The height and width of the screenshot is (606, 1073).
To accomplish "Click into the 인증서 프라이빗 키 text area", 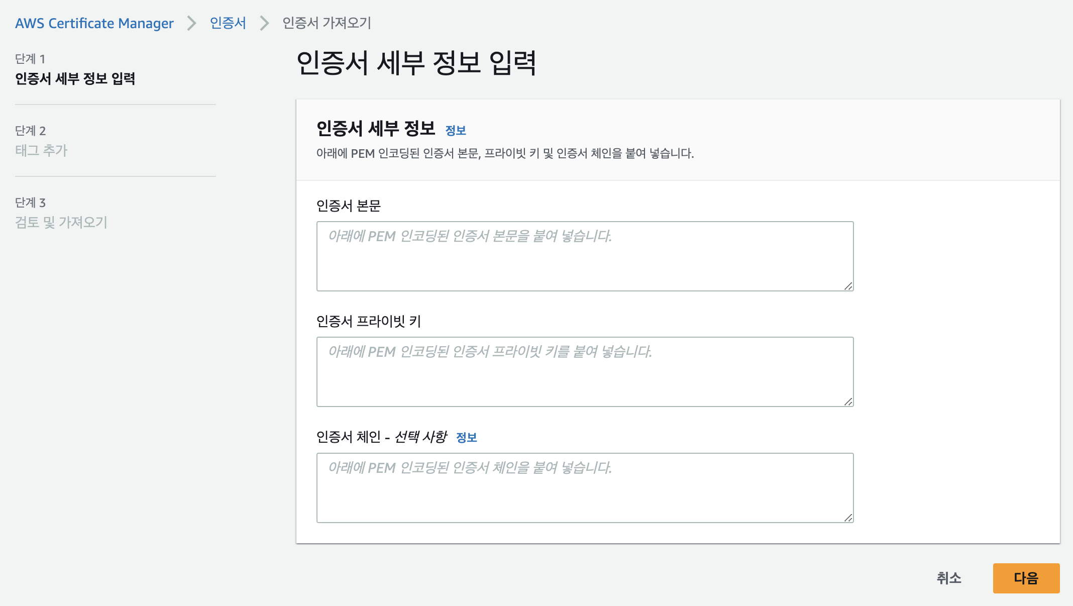I will pyautogui.click(x=585, y=372).
